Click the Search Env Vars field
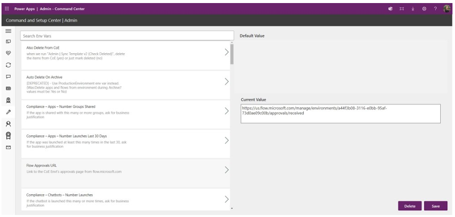The image size is (455, 217). click(127, 36)
